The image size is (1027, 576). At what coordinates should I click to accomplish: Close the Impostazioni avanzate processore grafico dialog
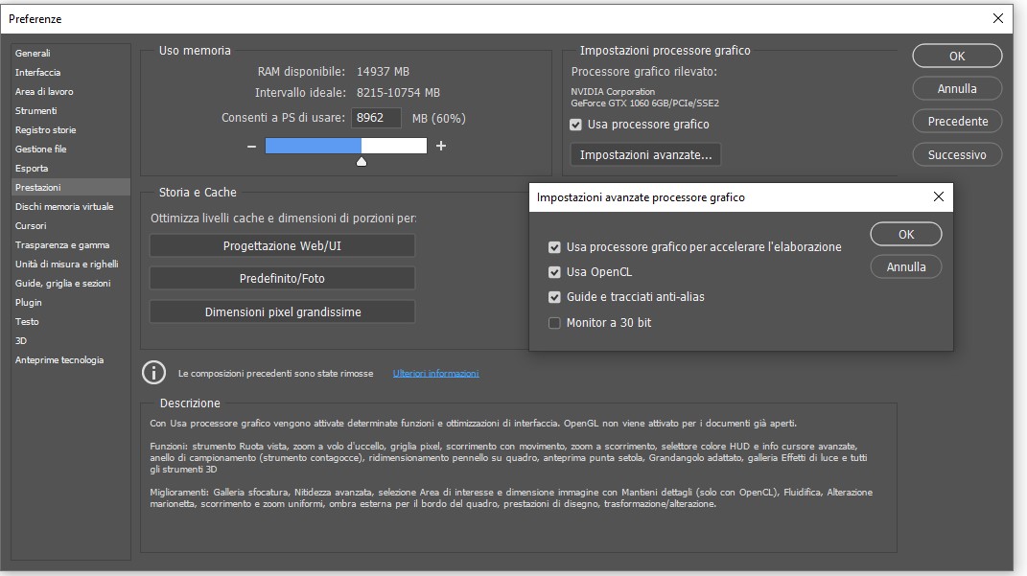click(938, 197)
